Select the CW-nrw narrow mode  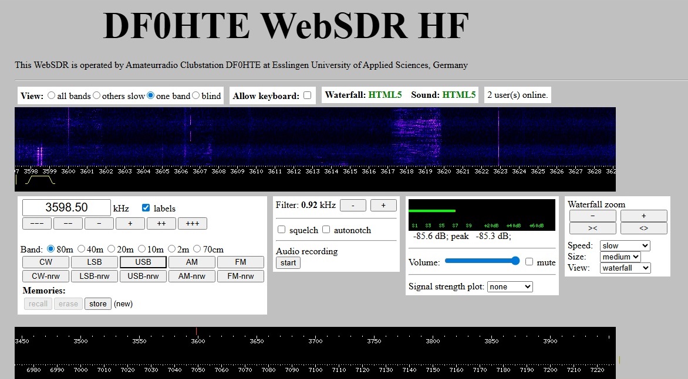[x=45, y=276]
